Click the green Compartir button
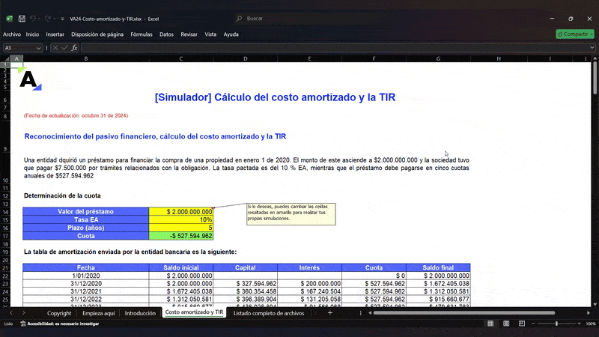Viewport: 599px width, 337px height. (574, 34)
